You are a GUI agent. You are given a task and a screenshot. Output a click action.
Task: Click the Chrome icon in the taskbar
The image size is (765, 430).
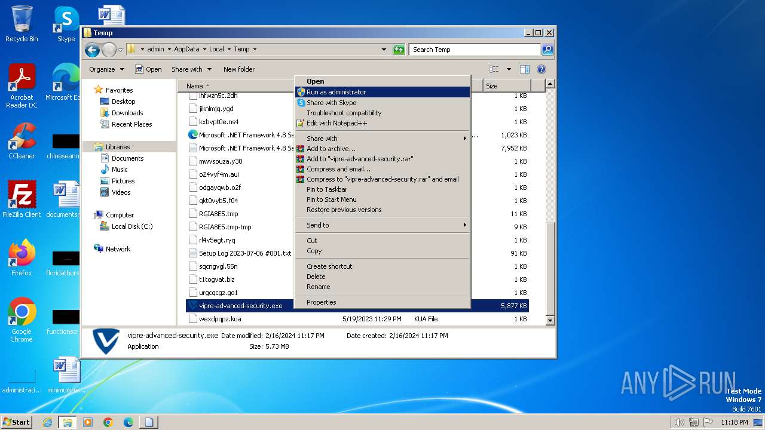coord(108,422)
